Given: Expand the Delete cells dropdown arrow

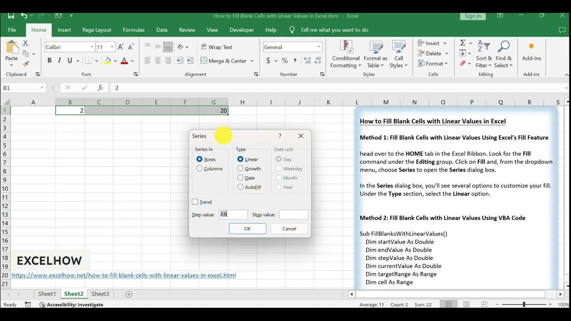Looking at the screenshot, I should coord(447,53).
